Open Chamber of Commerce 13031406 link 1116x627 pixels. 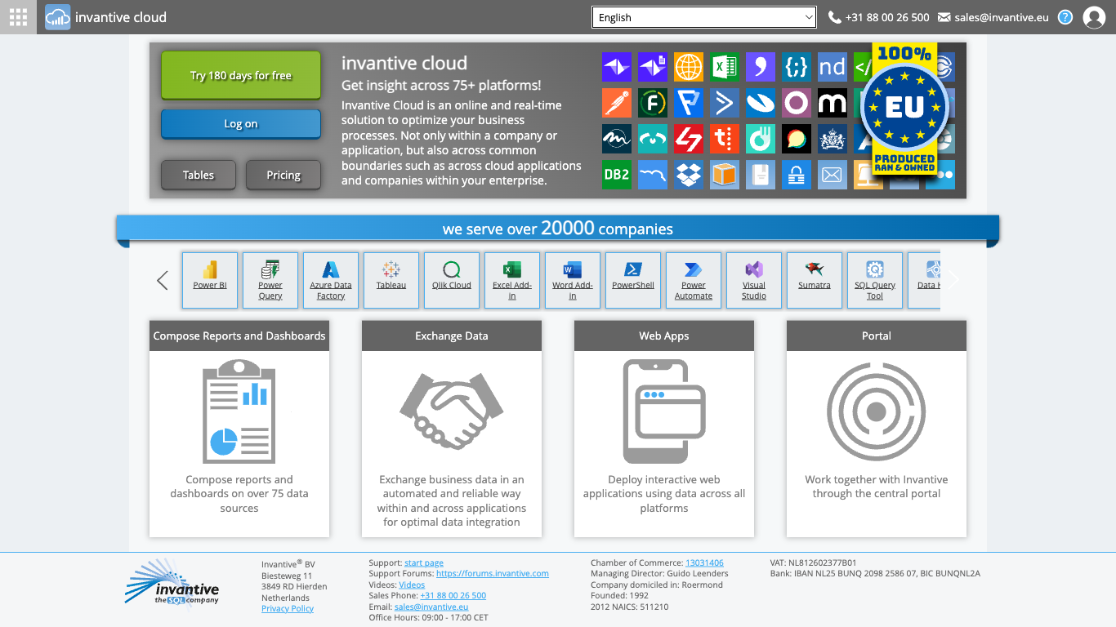704,563
